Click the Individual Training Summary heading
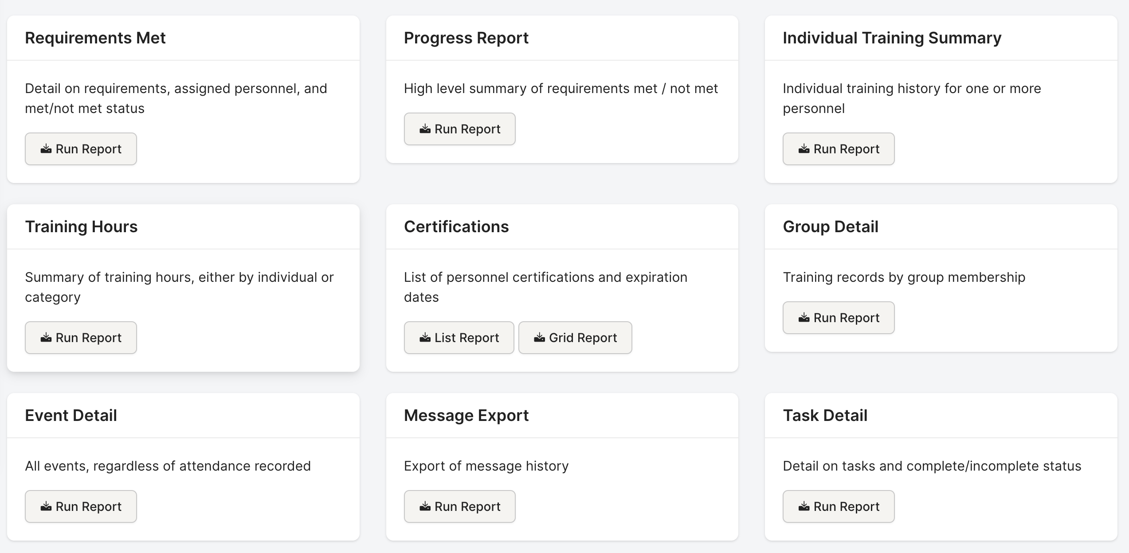The width and height of the screenshot is (1129, 553). point(892,38)
